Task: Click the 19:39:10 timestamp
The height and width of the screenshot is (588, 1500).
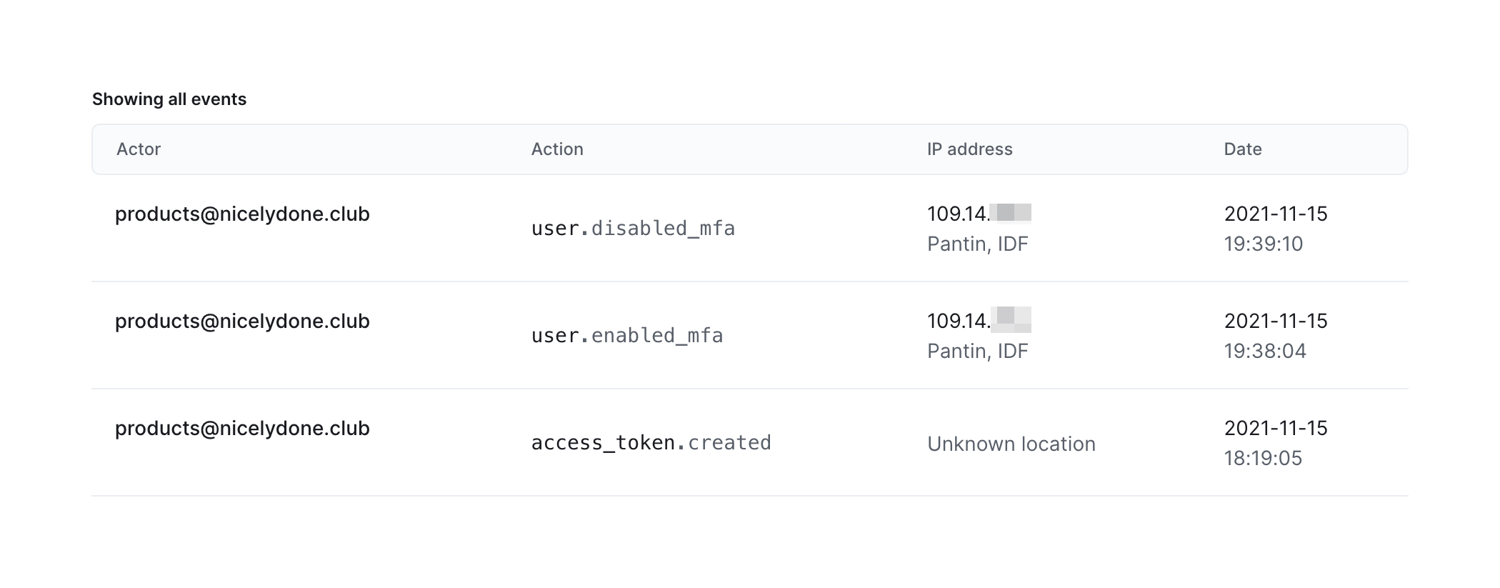Action: (1263, 244)
